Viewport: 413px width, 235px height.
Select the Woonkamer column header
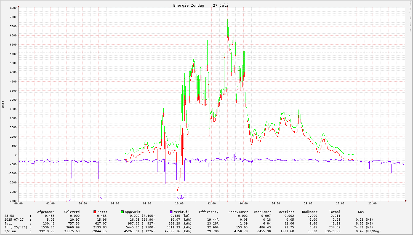[x=262, y=212]
